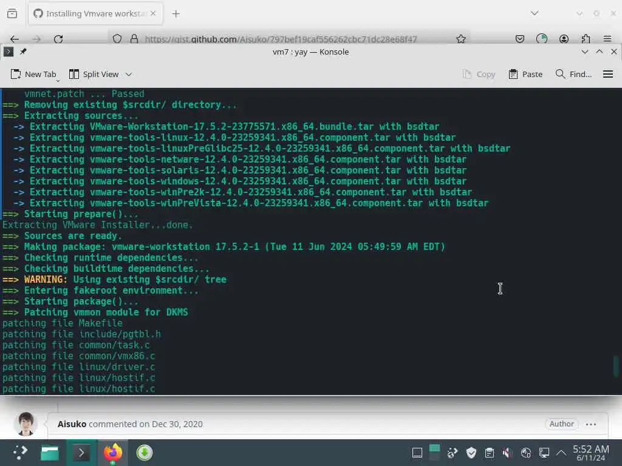This screenshot has width=622, height=466.
Task: Click the green download app taskbar icon
Action: pyautogui.click(x=145, y=453)
